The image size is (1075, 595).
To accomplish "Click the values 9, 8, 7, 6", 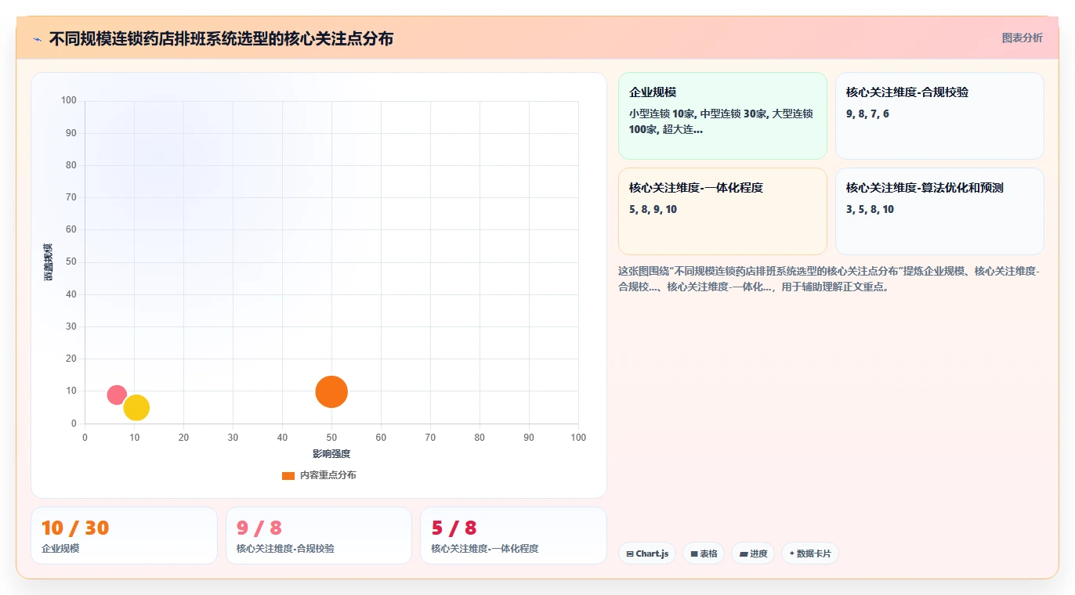I will click(867, 114).
